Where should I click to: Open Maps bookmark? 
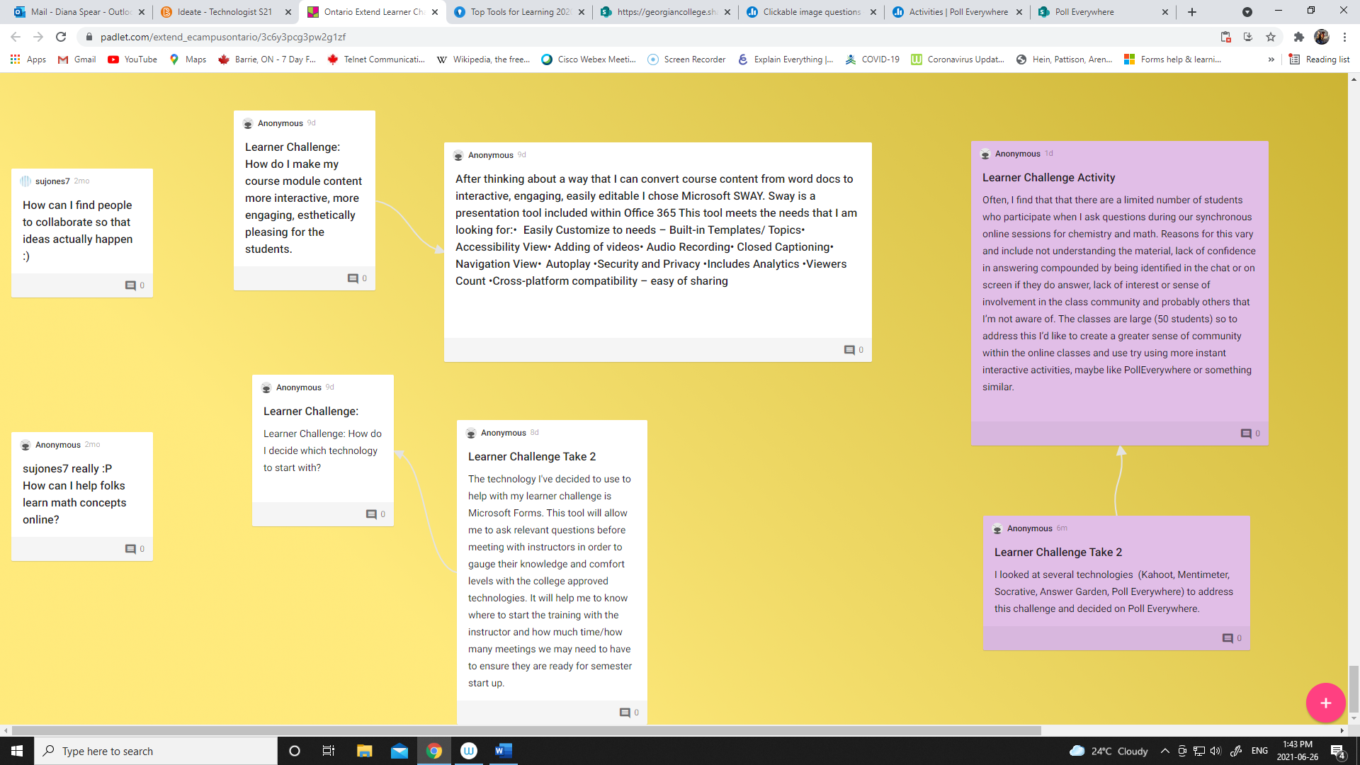pyautogui.click(x=188, y=59)
